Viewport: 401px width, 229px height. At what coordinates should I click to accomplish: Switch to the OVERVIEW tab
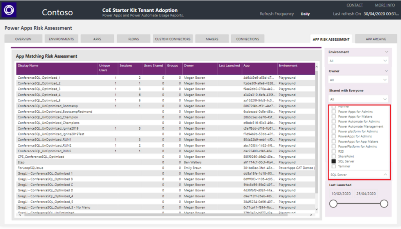click(x=23, y=38)
